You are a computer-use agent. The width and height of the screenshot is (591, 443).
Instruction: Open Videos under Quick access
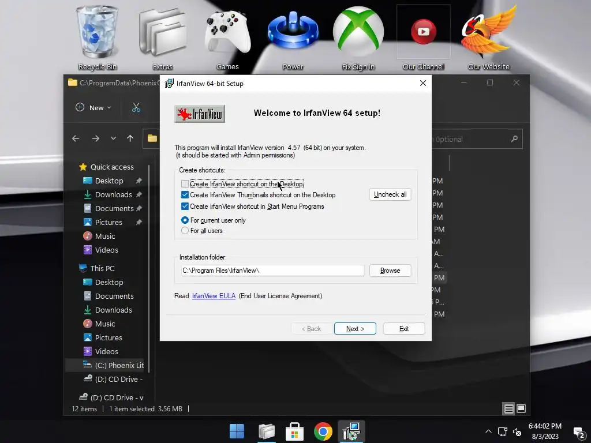coord(106,250)
